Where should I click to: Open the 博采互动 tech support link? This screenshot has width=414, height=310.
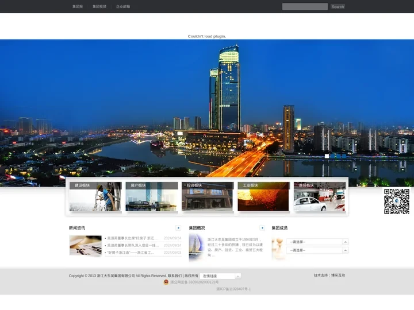click(x=338, y=275)
